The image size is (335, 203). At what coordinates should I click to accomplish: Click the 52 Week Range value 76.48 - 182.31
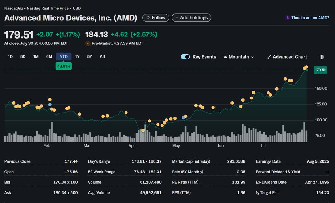tap(148, 172)
